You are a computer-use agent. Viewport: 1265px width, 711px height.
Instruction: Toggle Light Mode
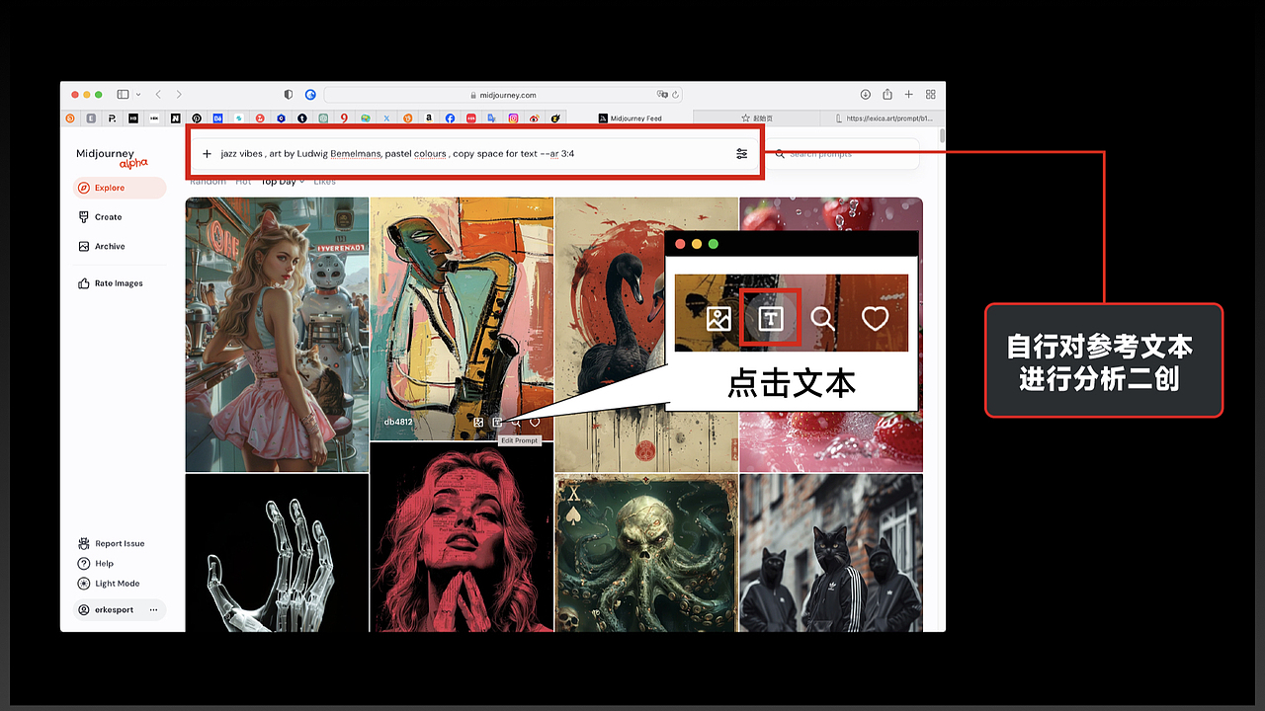(x=109, y=584)
